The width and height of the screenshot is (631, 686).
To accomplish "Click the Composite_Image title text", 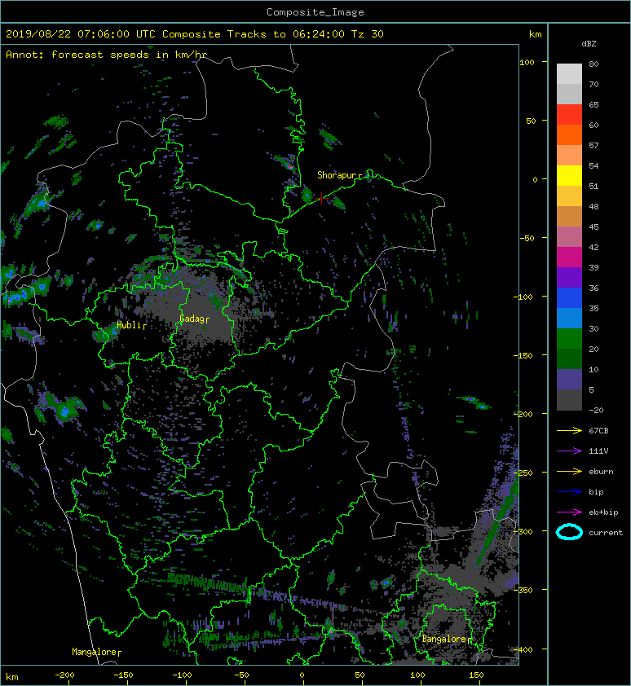I will coord(315,11).
